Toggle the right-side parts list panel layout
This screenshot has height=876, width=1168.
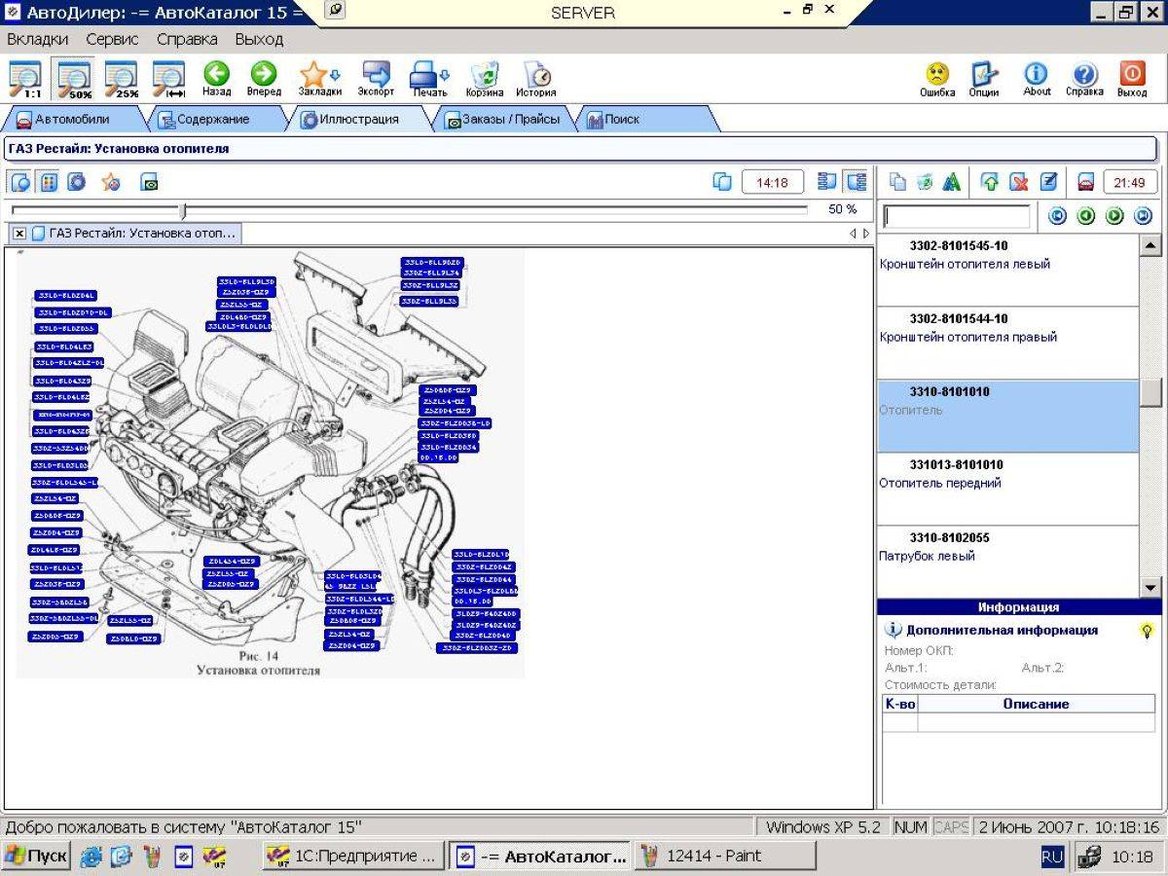click(857, 182)
